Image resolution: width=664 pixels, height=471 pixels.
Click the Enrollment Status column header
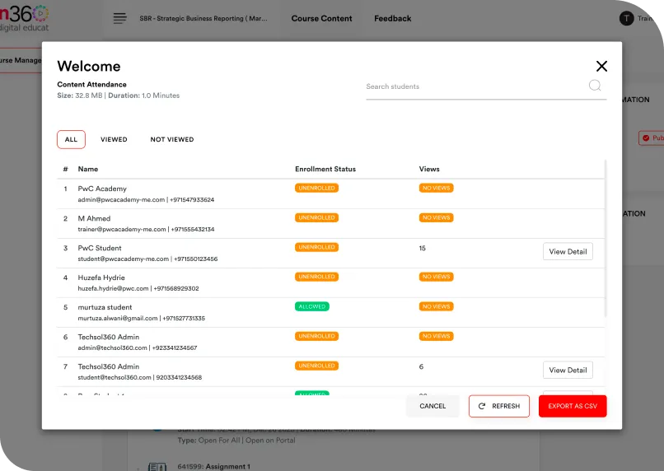[325, 169]
